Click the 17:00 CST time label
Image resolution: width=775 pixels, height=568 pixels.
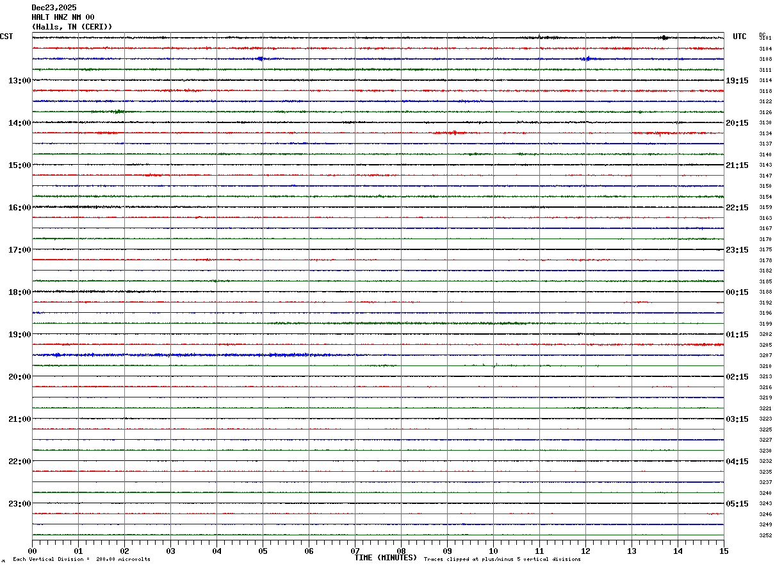19,250
